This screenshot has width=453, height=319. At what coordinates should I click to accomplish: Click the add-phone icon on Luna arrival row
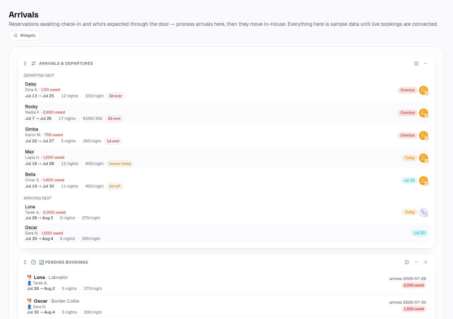pyautogui.click(x=424, y=212)
